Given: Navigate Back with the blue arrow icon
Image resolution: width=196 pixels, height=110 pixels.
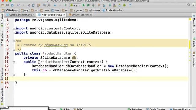Looking at the screenshot, I should [55, 5].
